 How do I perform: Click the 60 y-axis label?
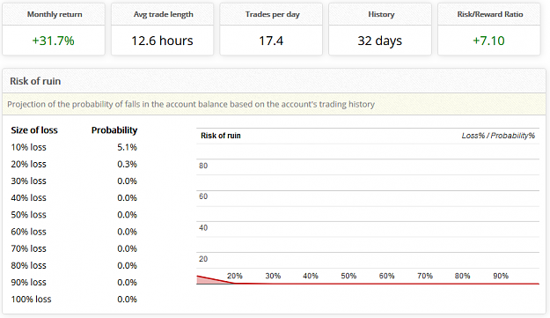203,196
